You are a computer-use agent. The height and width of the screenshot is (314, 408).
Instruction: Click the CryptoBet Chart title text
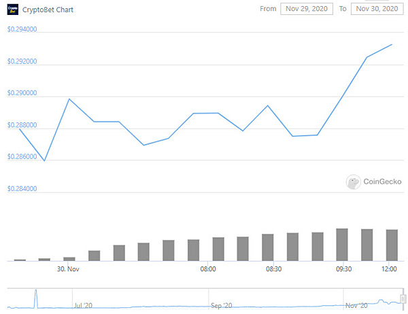click(x=48, y=10)
